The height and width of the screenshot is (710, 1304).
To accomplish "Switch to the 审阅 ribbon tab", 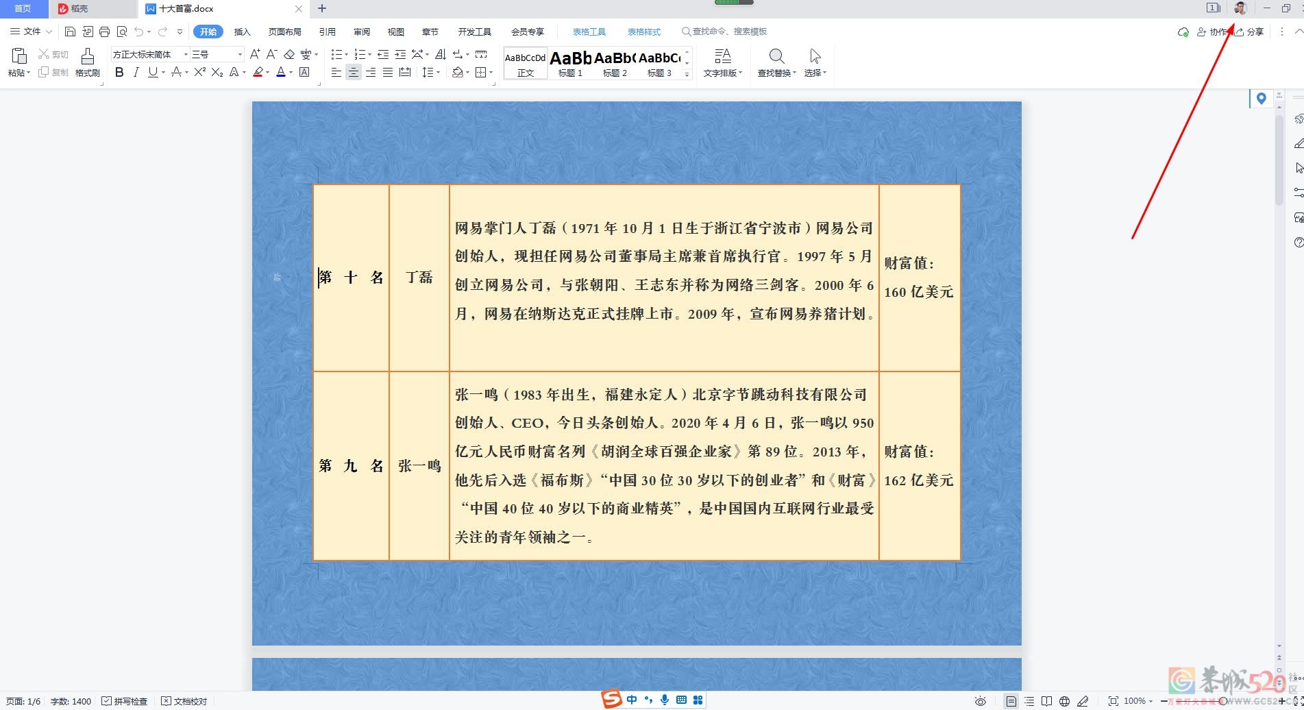I will pos(362,32).
